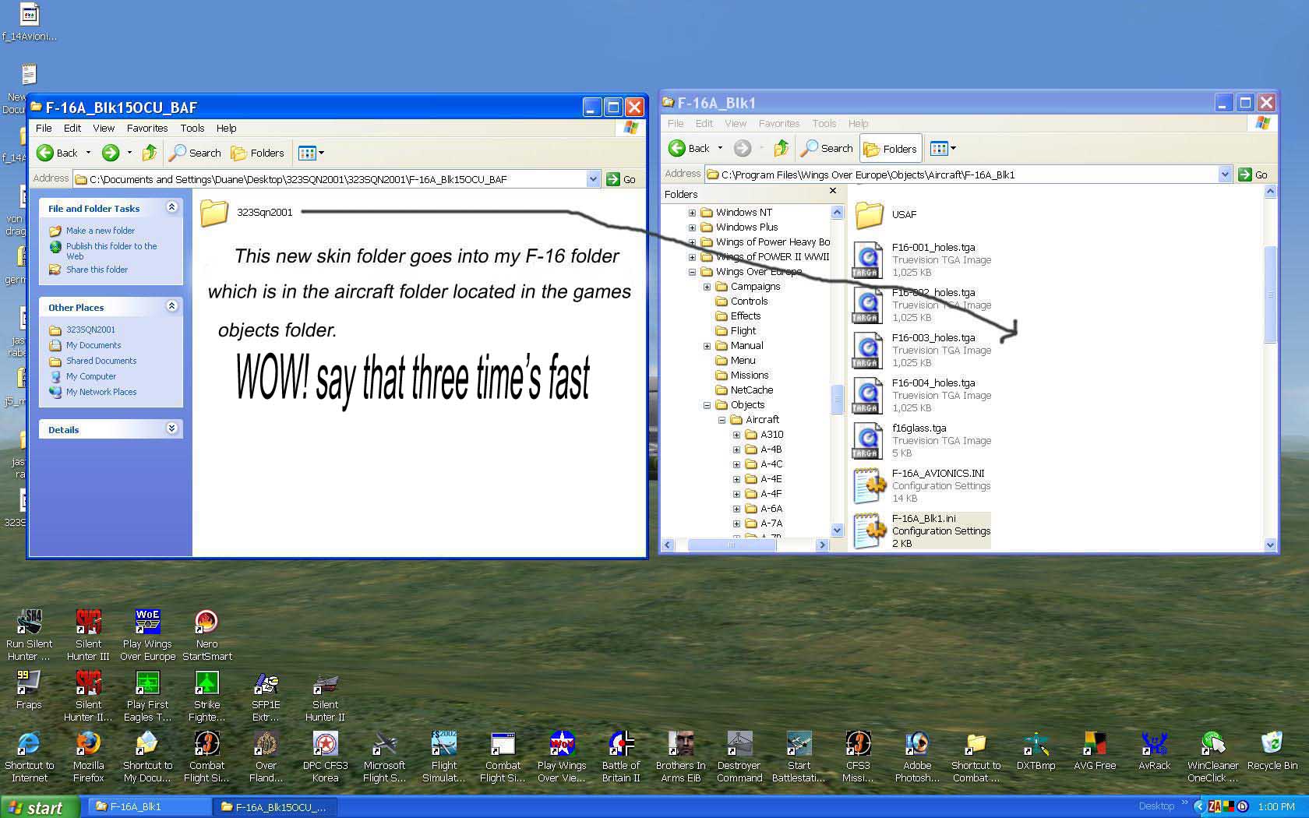Click Go button in F-16A_Blk1 address bar

tap(1254, 175)
